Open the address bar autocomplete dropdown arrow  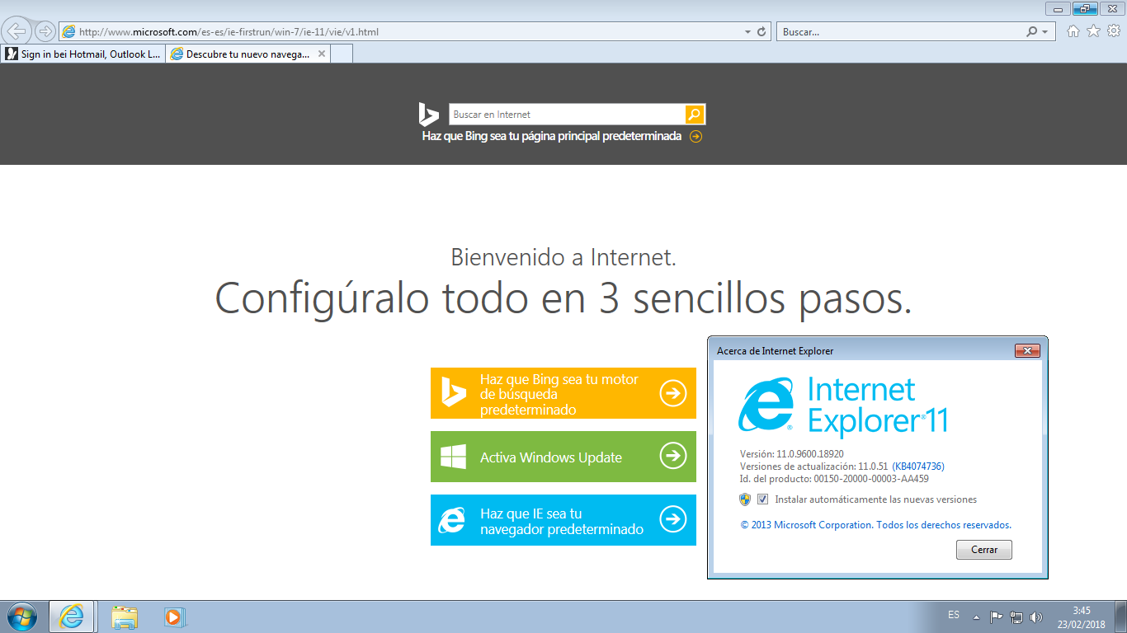click(x=747, y=32)
